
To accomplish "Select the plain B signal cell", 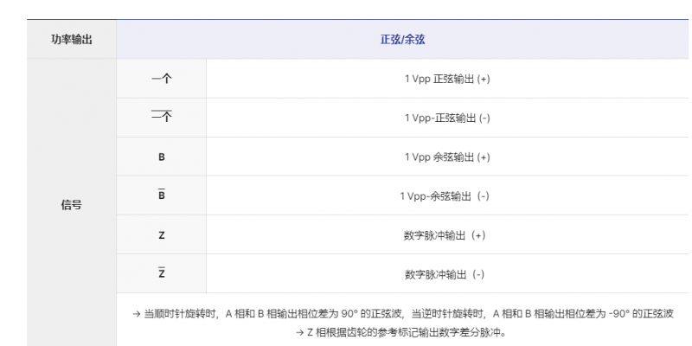I will (x=161, y=157).
